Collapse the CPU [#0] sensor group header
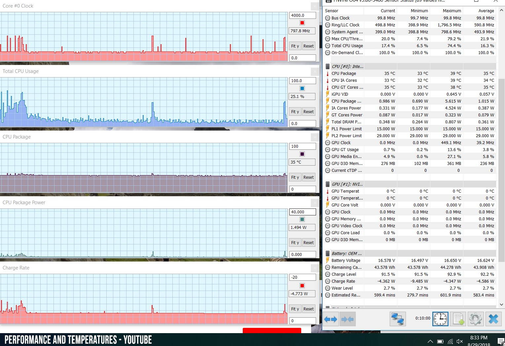505x346 pixels. (347, 66)
